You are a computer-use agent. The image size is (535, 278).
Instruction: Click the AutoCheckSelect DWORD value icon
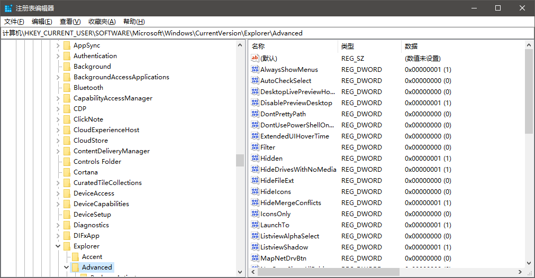(255, 80)
